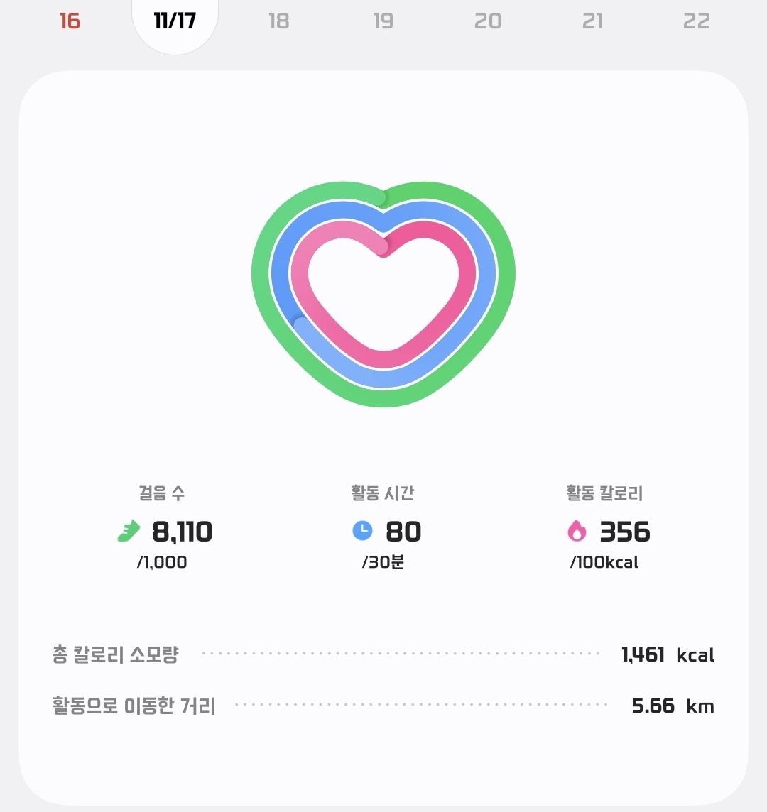This screenshot has height=812, width=767.
Task: Open the 80 minute activity time value
Action: pyautogui.click(x=403, y=532)
